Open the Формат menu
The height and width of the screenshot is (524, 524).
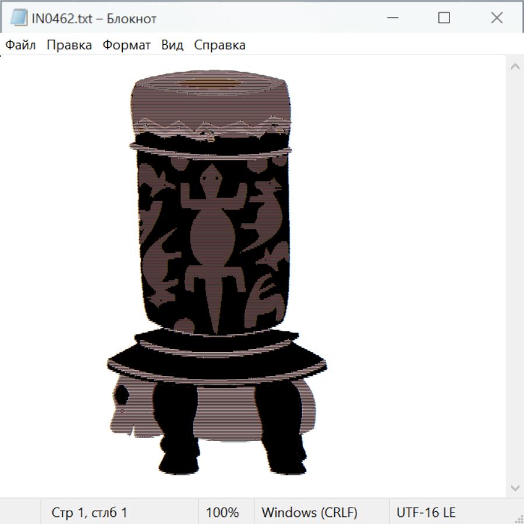[x=126, y=45]
